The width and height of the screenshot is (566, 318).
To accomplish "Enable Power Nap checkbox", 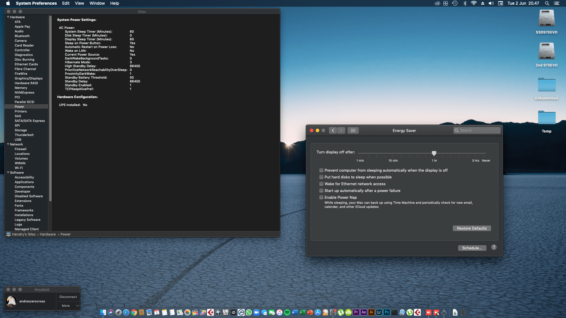I will [321, 197].
